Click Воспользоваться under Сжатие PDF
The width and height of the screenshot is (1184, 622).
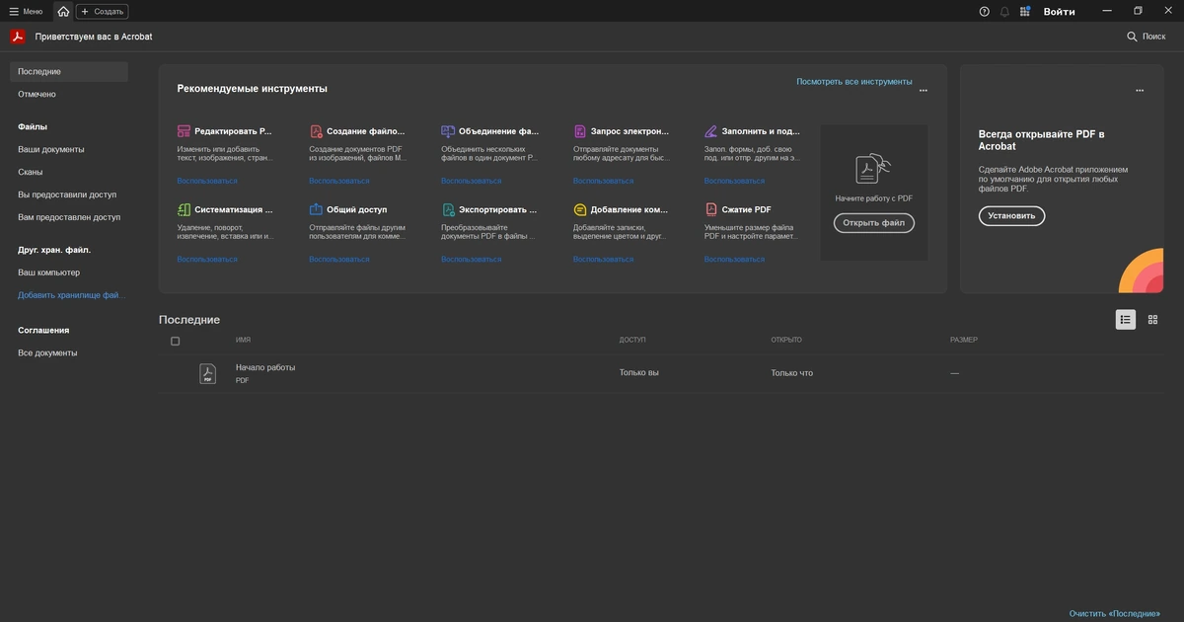click(734, 259)
